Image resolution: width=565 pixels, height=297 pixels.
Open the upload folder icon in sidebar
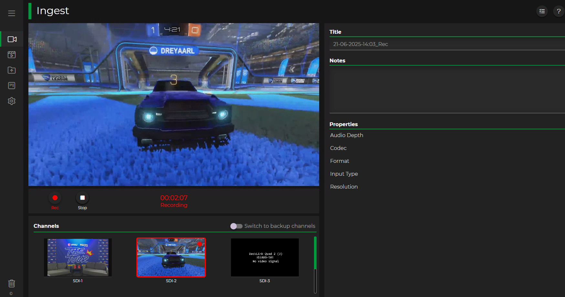[12, 70]
